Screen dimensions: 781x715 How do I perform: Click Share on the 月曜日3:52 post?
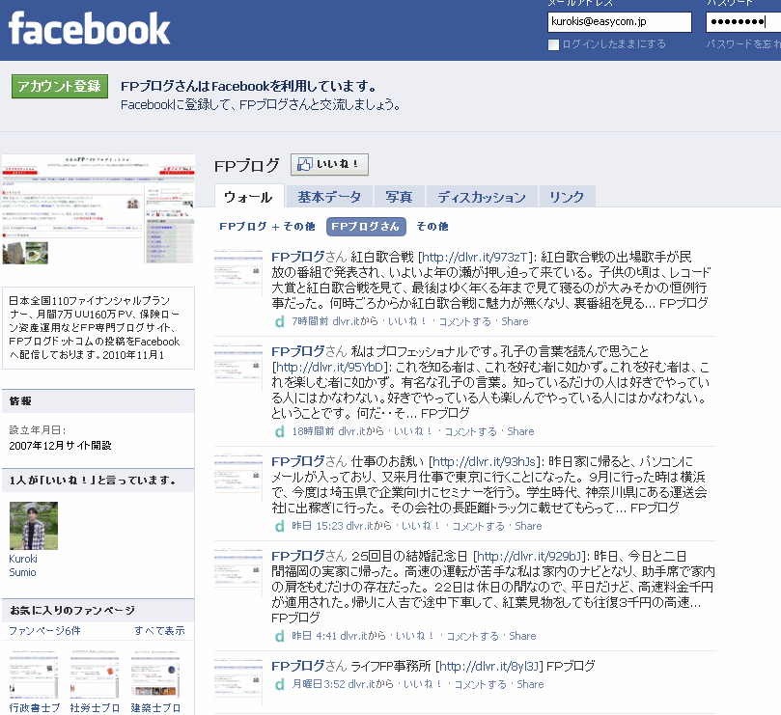[x=530, y=685]
